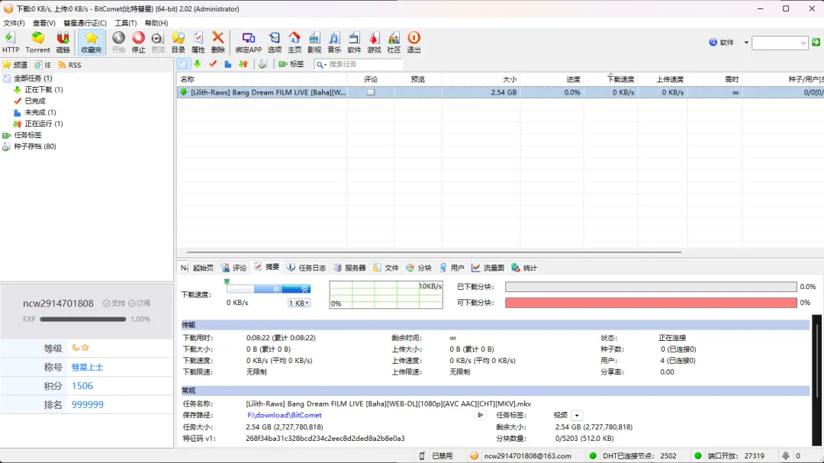
Task: Click the 标签 tag filter button
Action: pos(291,64)
